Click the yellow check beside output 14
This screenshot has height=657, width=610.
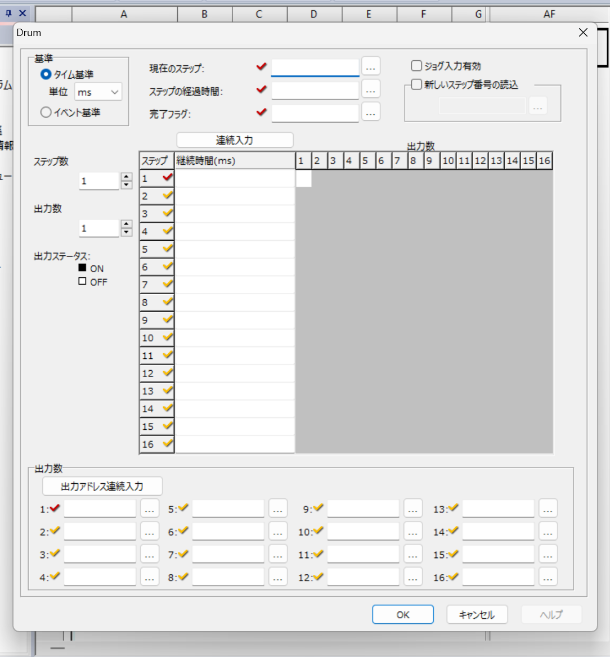[x=453, y=530]
